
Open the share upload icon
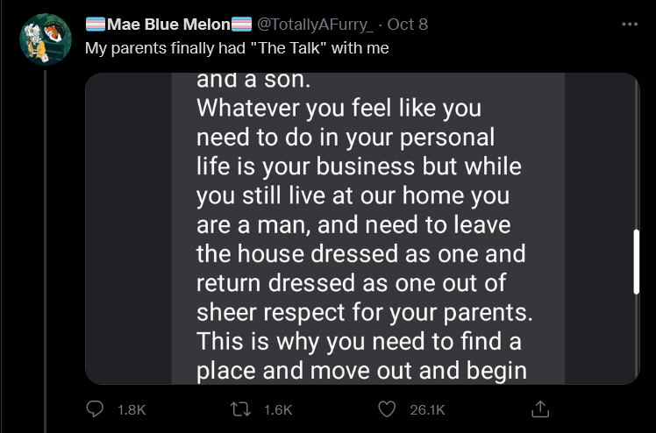[539, 408]
